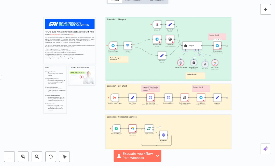Image resolution: width=275 pixels, height=166 pixels.
Task: Click the OpenAI Chat Model node
Action: (181, 63)
